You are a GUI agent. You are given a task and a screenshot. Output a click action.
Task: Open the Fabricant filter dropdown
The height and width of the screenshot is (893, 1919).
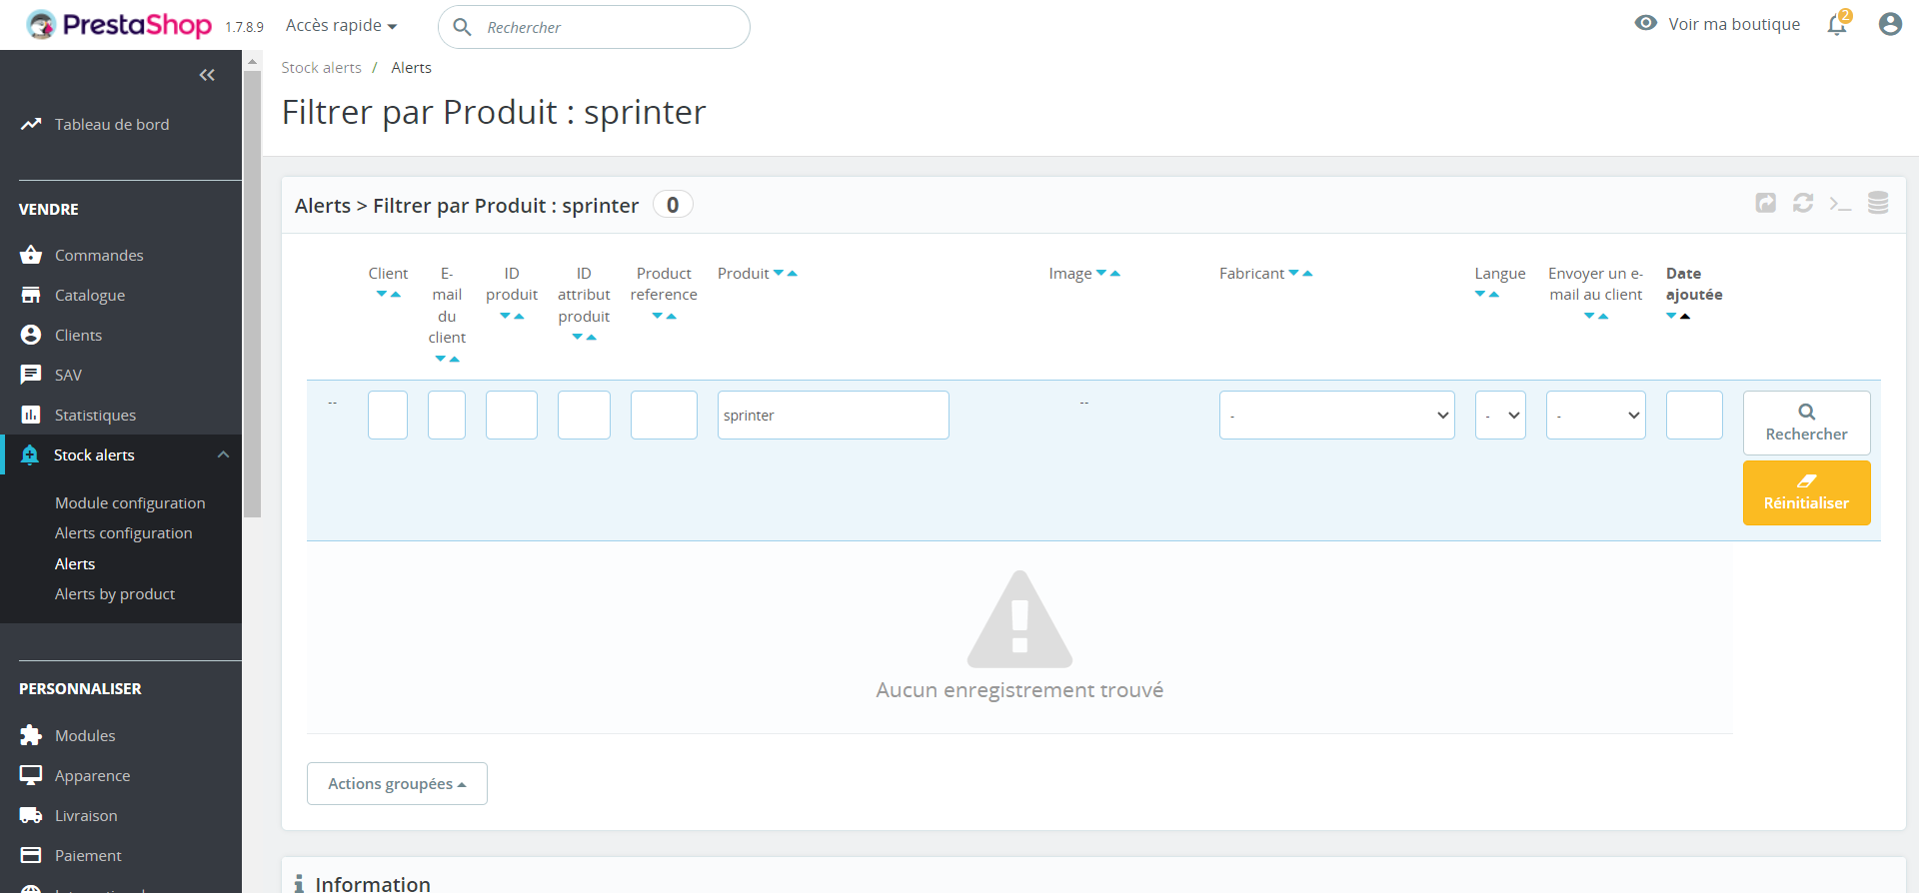(x=1336, y=416)
